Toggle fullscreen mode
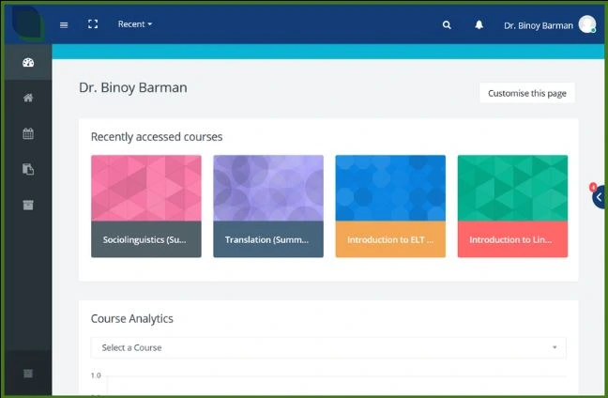 coord(93,24)
